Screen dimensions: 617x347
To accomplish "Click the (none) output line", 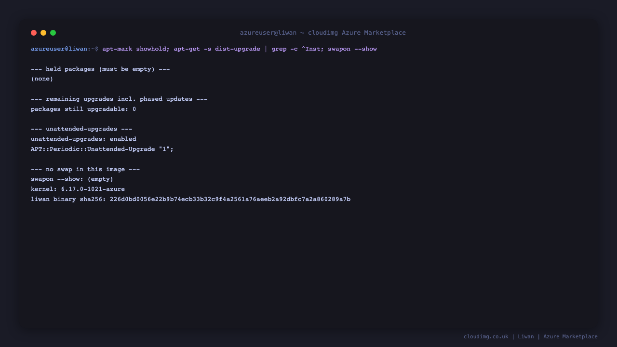I will [x=42, y=79].
